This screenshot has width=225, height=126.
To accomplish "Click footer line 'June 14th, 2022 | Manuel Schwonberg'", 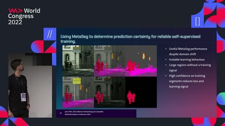I will click(x=84, y=112).
